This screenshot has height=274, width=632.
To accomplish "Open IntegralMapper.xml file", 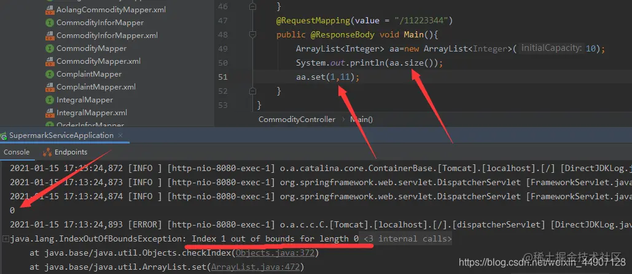I will (x=92, y=113).
